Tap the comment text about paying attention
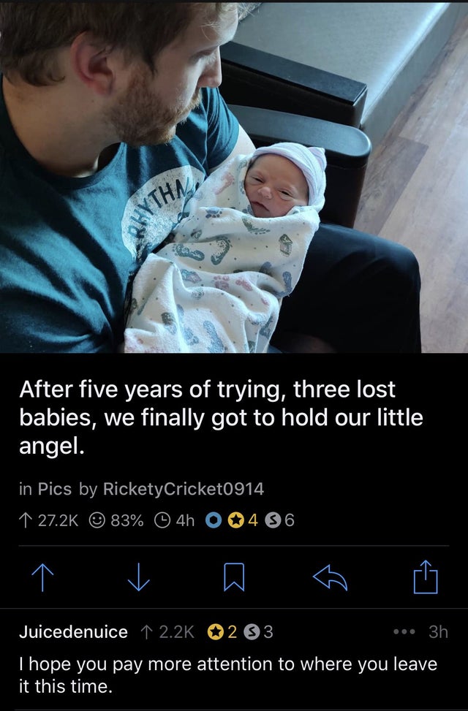This screenshot has width=468, height=711. [228, 674]
